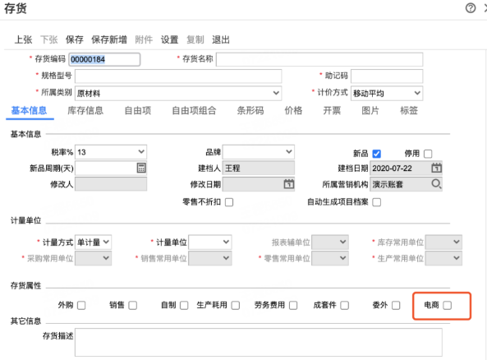
Task: Click the 保存 button
Action: 75,39
